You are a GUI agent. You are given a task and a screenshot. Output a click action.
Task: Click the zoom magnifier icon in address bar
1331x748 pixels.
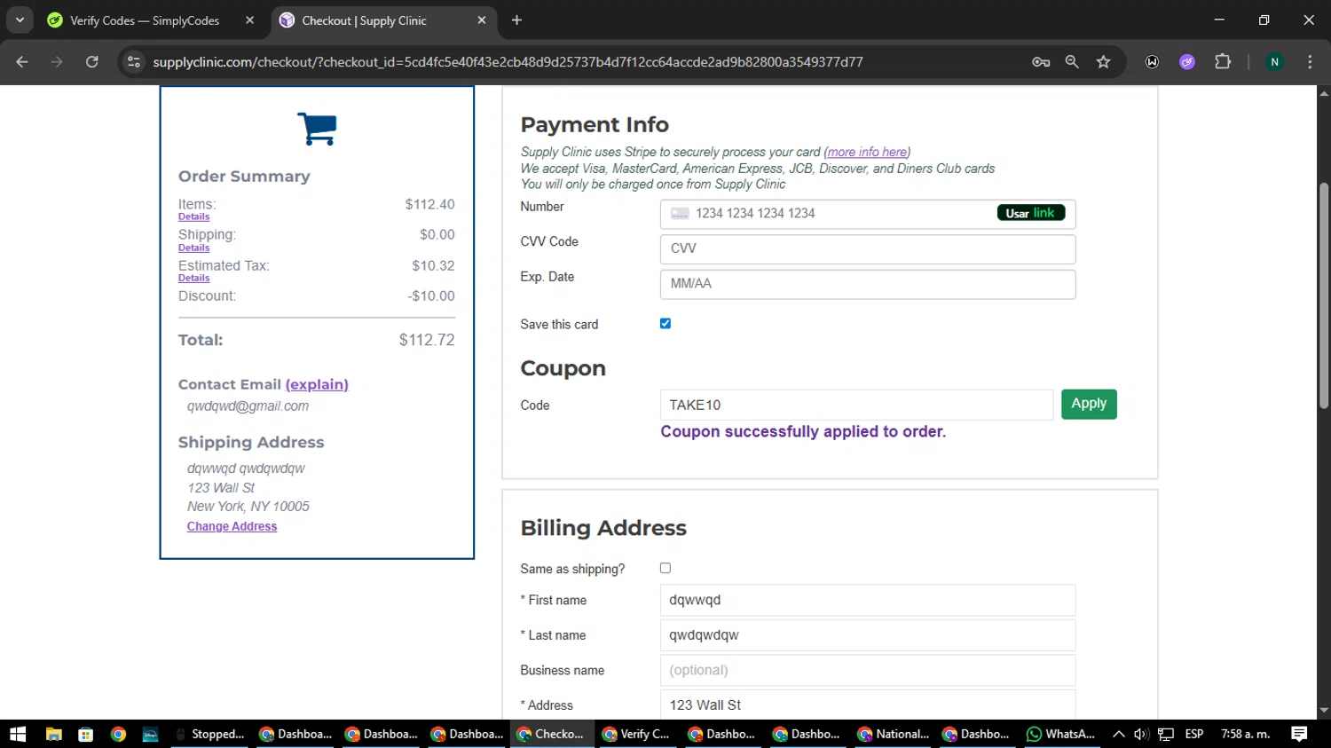pyautogui.click(x=1072, y=62)
